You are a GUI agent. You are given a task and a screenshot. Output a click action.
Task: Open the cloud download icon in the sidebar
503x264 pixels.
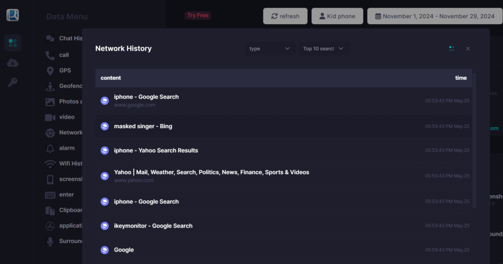(13, 62)
